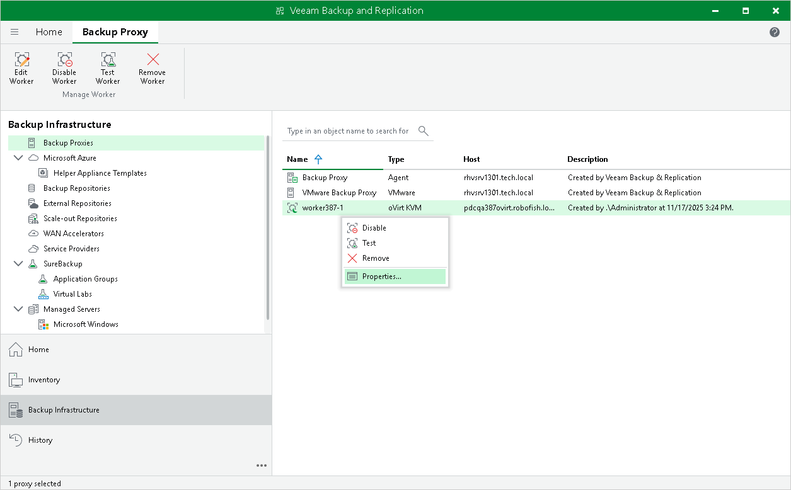791x490 pixels.
Task: Choose Remove from the context menu
Action: [395, 258]
